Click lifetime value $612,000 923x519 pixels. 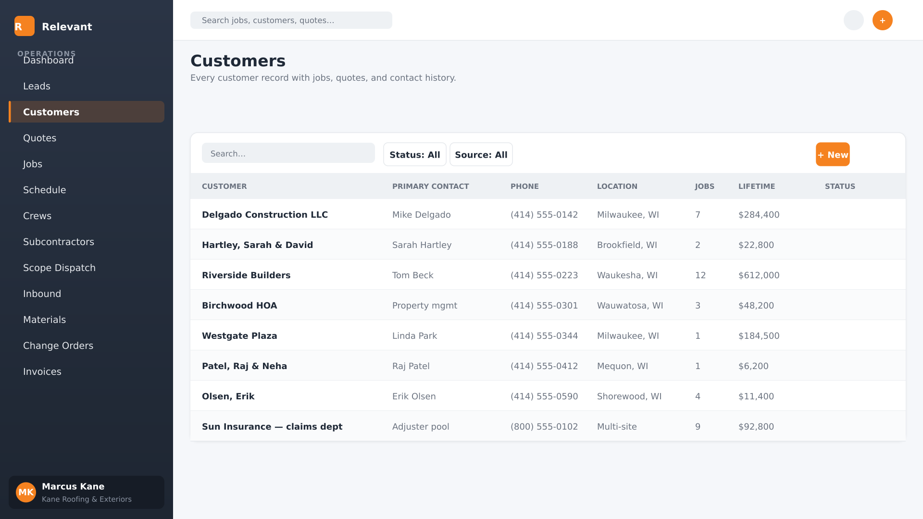[759, 275]
